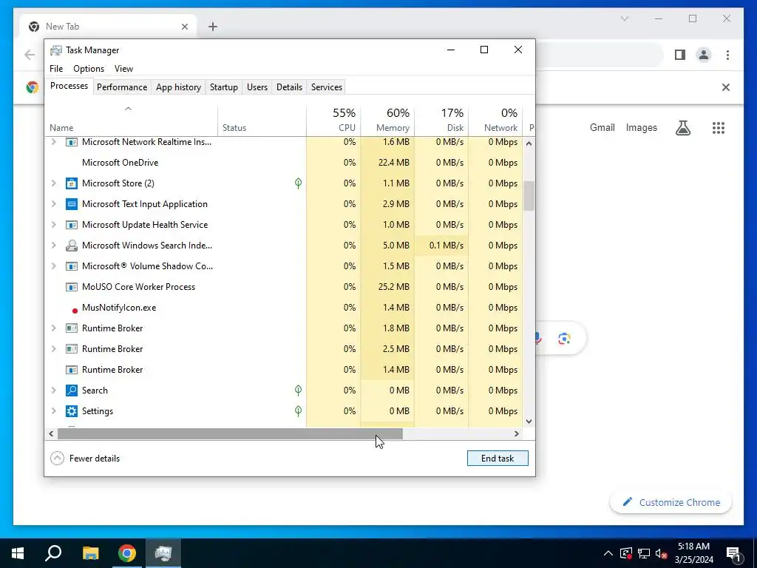Viewport: 757px width, 568px height.
Task: Open the notification center icon
Action: [733, 554]
